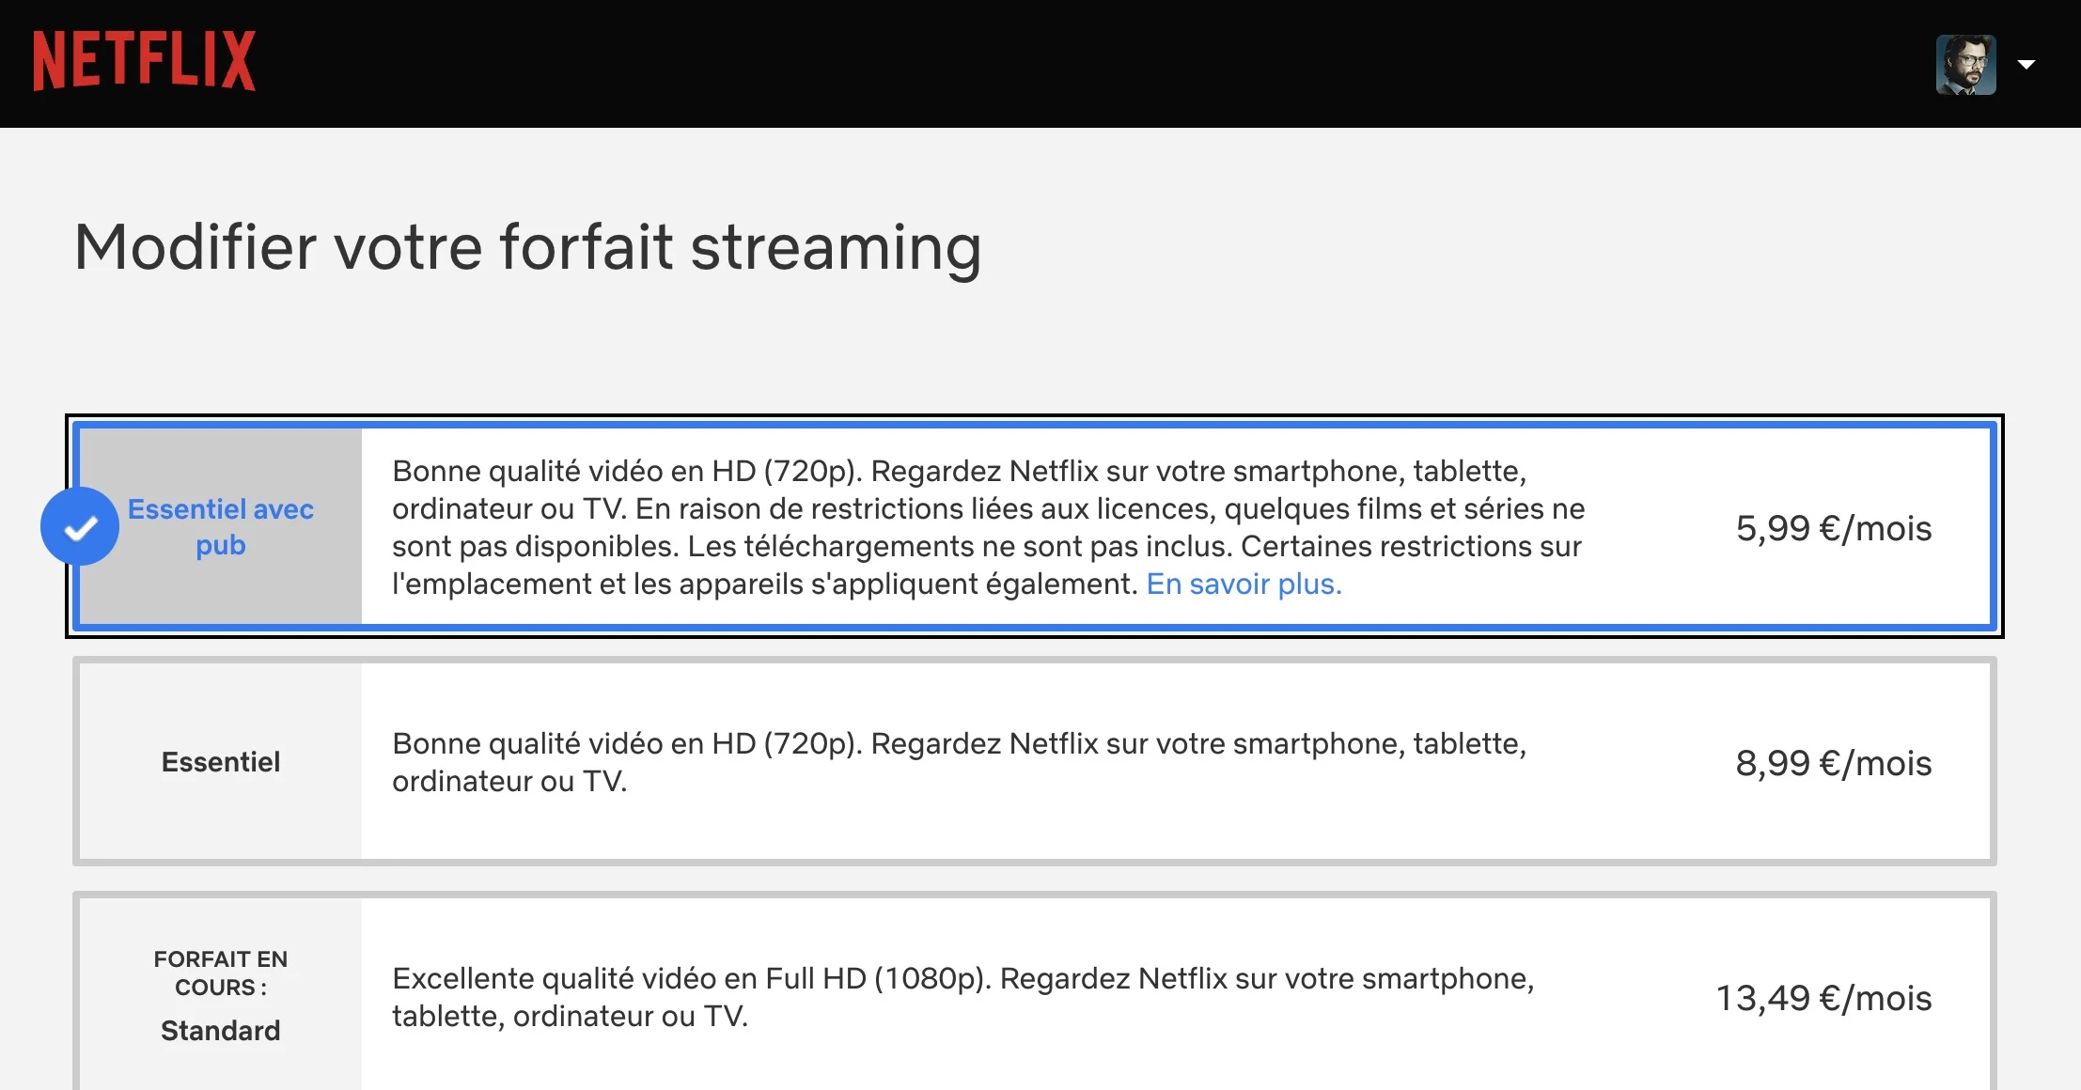Click the profile avatar picture
The height and width of the screenshot is (1090, 2081).
(1965, 65)
